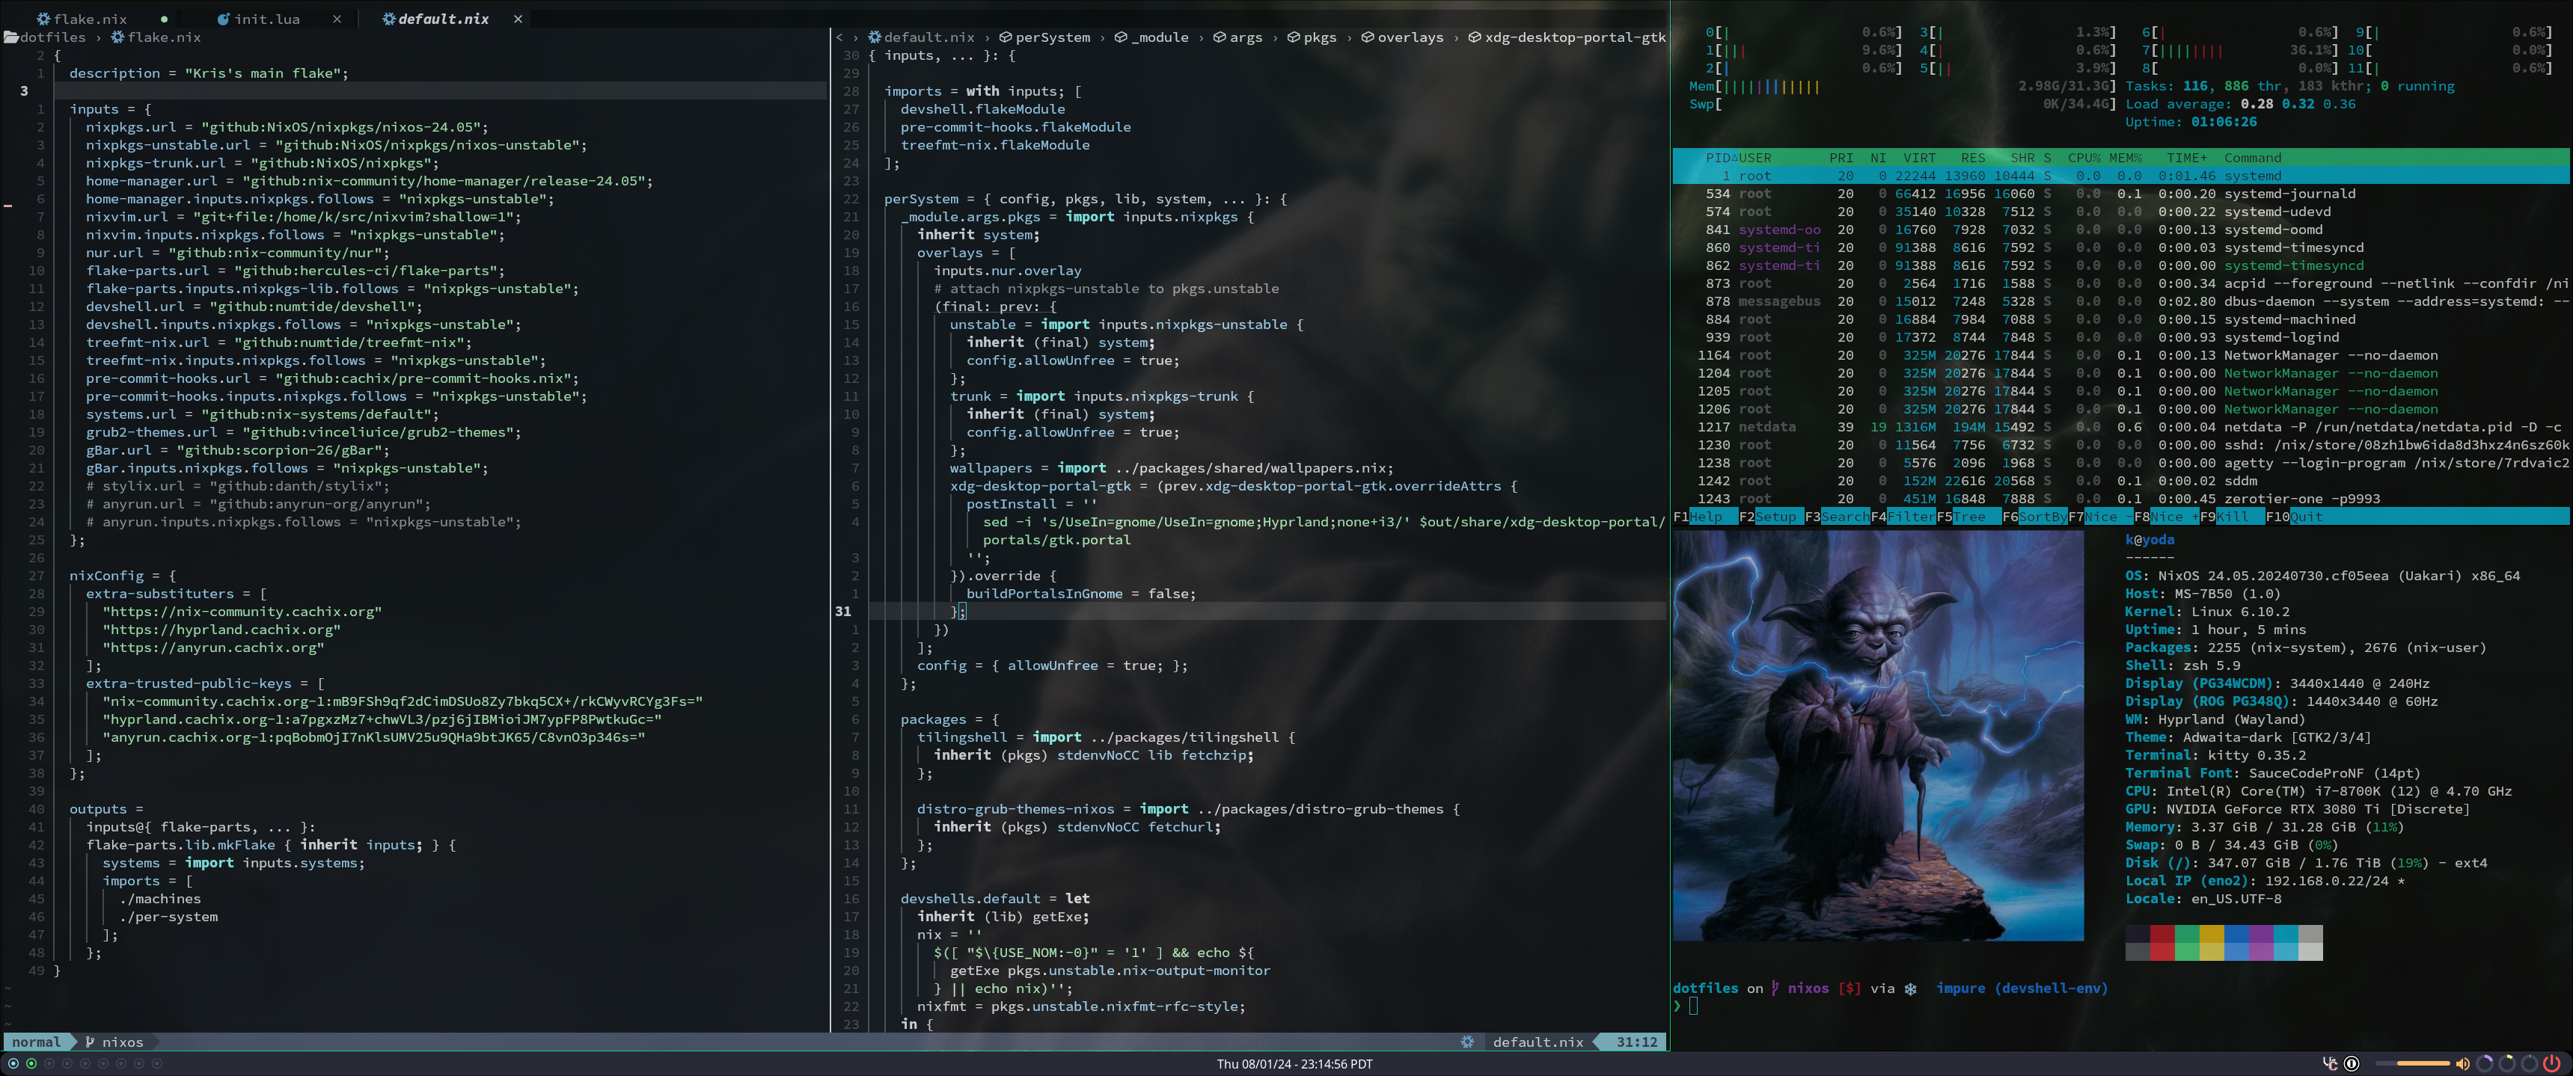Image resolution: width=2573 pixels, height=1076 pixels.
Task: Click the gear icon before default.nix in statusline
Action: coord(1467,1042)
